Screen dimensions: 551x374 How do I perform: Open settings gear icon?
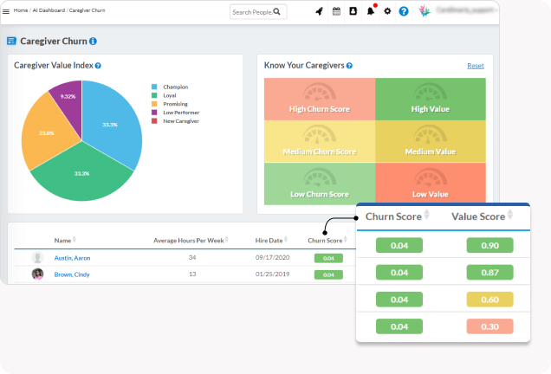[x=387, y=12]
